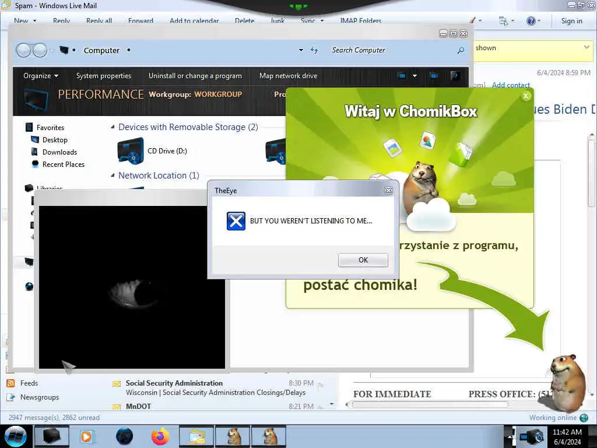The height and width of the screenshot is (448, 597).
Task: Open the address bar history dropdown
Action: tap(301, 50)
